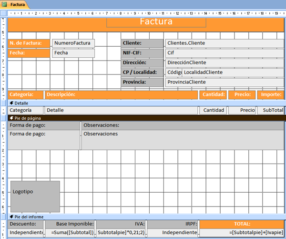Image resolution: width=286 pixels, height=239 pixels.
Task: Select the Logotipo image placeholder
Action: click(35, 196)
